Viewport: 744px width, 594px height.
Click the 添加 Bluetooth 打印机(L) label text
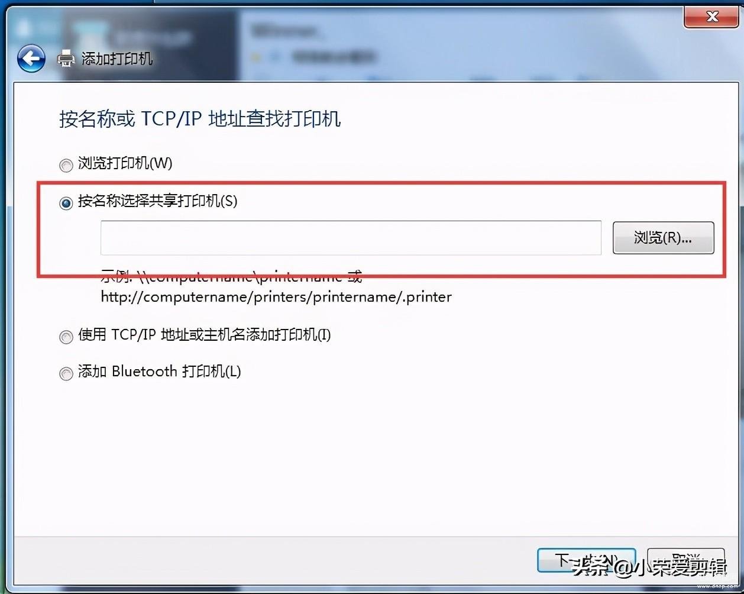[160, 372]
